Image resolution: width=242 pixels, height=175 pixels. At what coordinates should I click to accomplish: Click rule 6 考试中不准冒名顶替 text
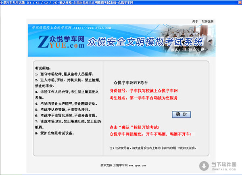pos(66,116)
